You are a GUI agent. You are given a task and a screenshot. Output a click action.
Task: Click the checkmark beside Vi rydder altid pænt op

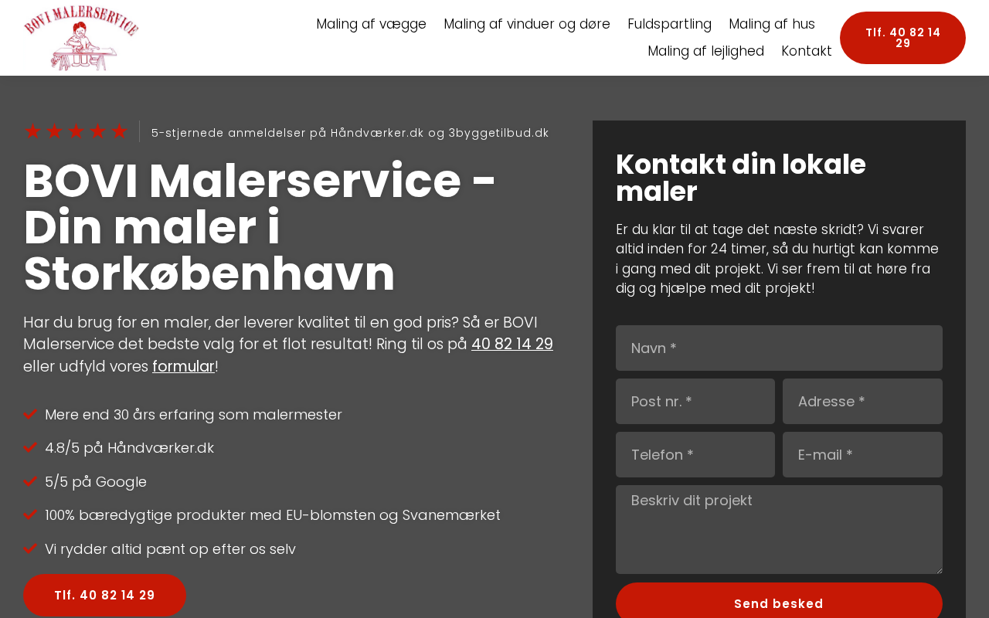(30, 548)
